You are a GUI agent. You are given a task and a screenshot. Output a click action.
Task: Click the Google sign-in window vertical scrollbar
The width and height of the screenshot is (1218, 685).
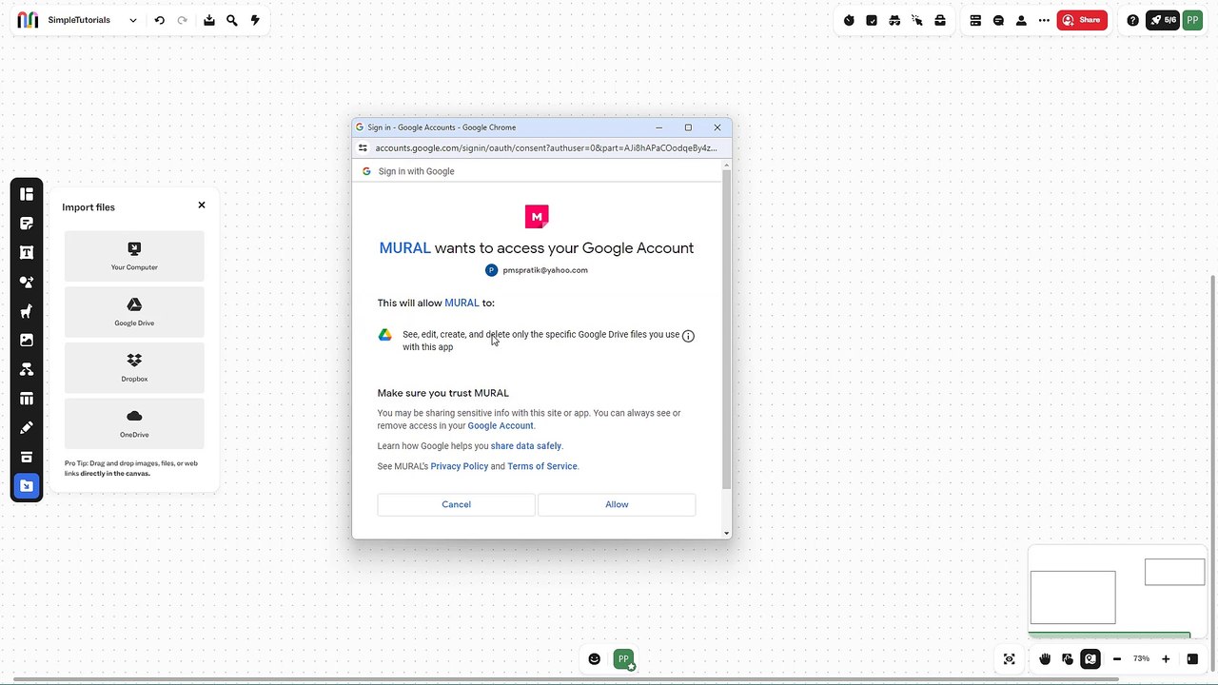click(727, 328)
